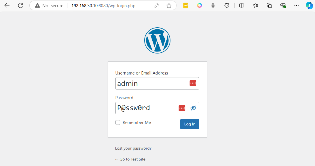Click the bug extension icon

tap(213, 5)
